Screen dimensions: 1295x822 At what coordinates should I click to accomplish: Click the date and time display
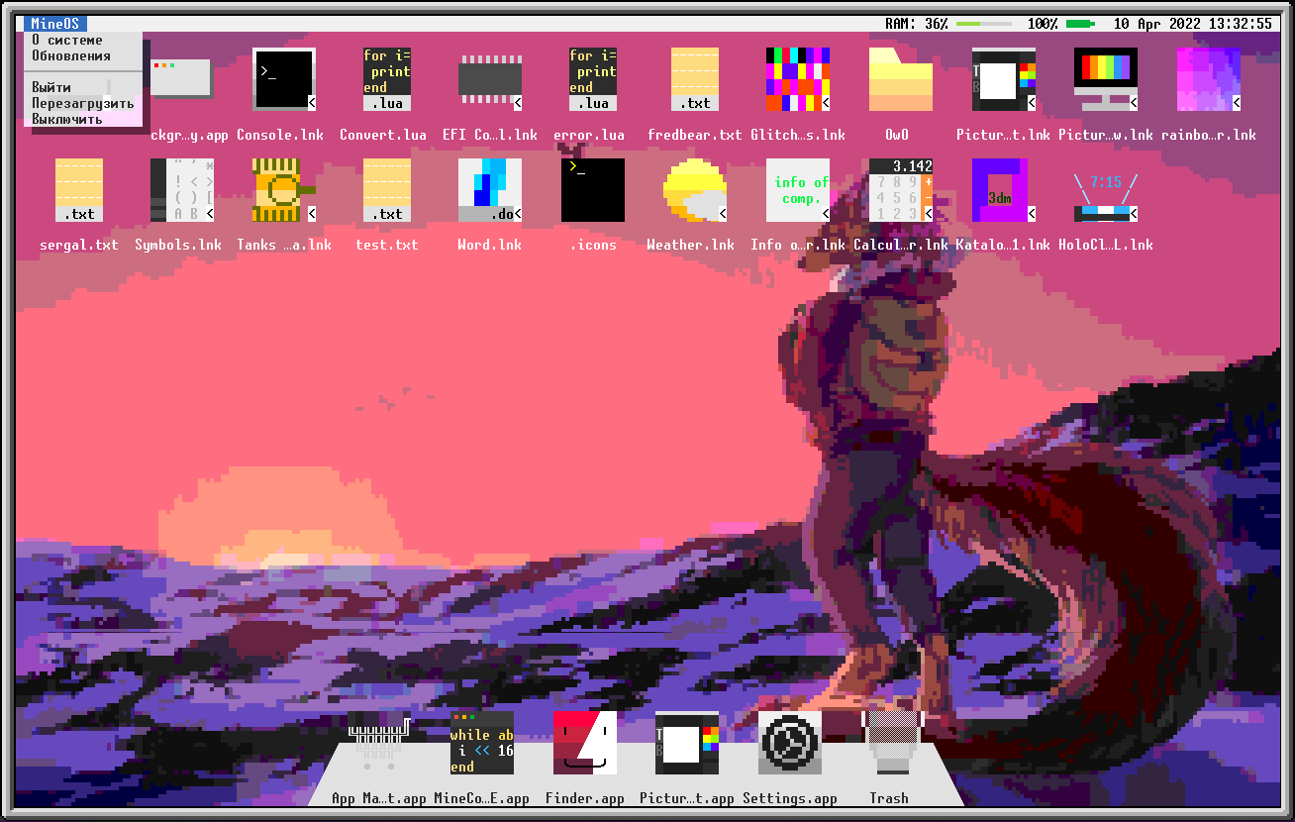tap(1193, 24)
